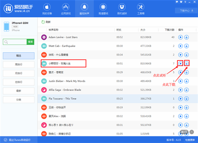Download the 小野丽莎 - 玫瑰人生 ringtone

click(x=187, y=63)
